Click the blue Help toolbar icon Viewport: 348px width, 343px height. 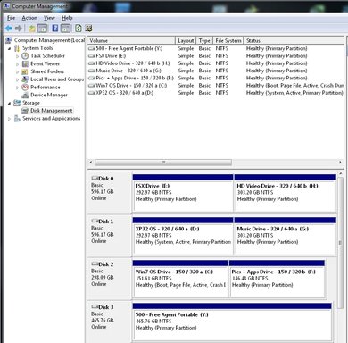55,29
